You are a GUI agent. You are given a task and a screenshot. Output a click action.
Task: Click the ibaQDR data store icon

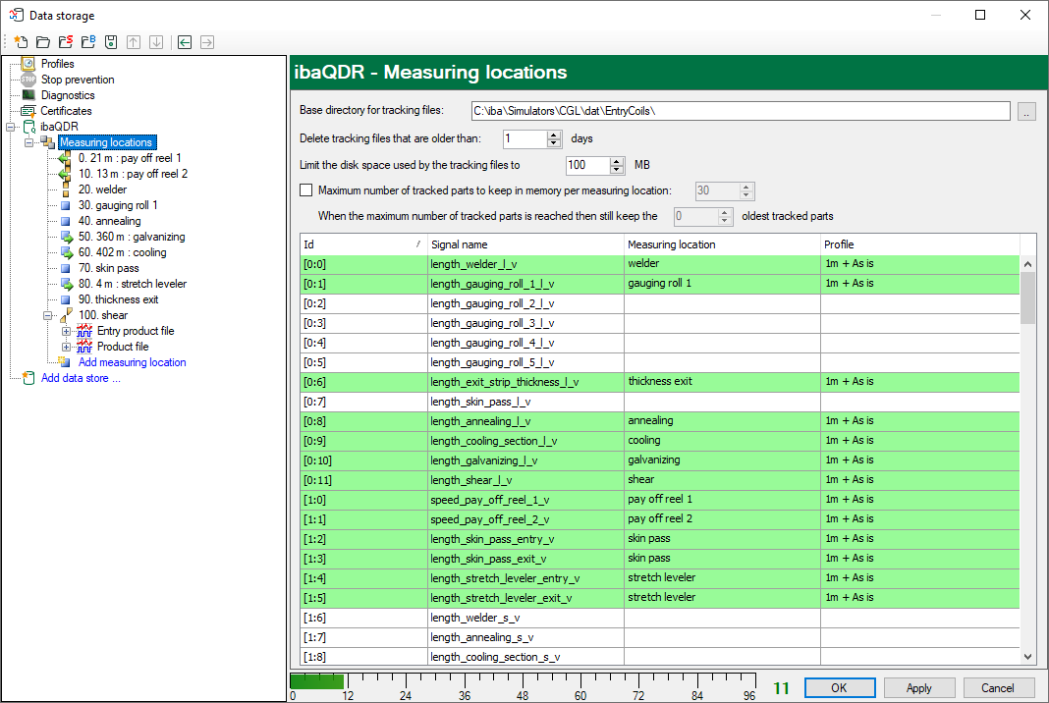pos(28,127)
